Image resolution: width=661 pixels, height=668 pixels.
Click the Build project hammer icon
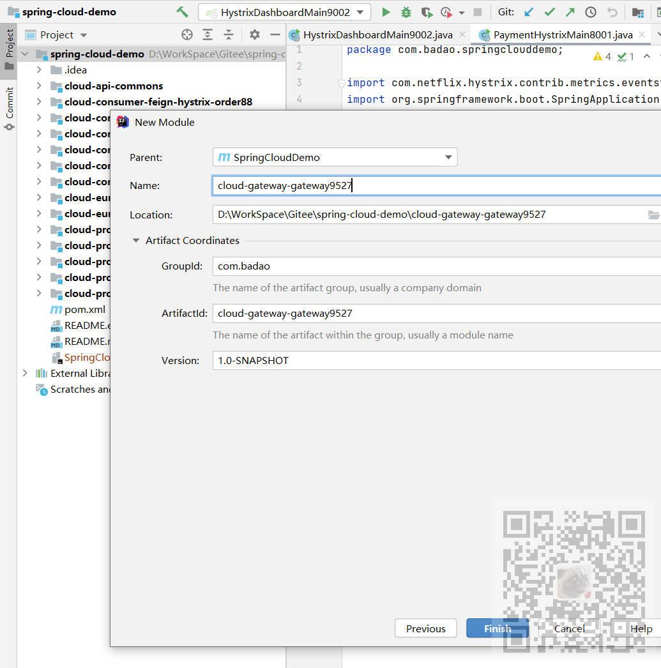(x=182, y=12)
